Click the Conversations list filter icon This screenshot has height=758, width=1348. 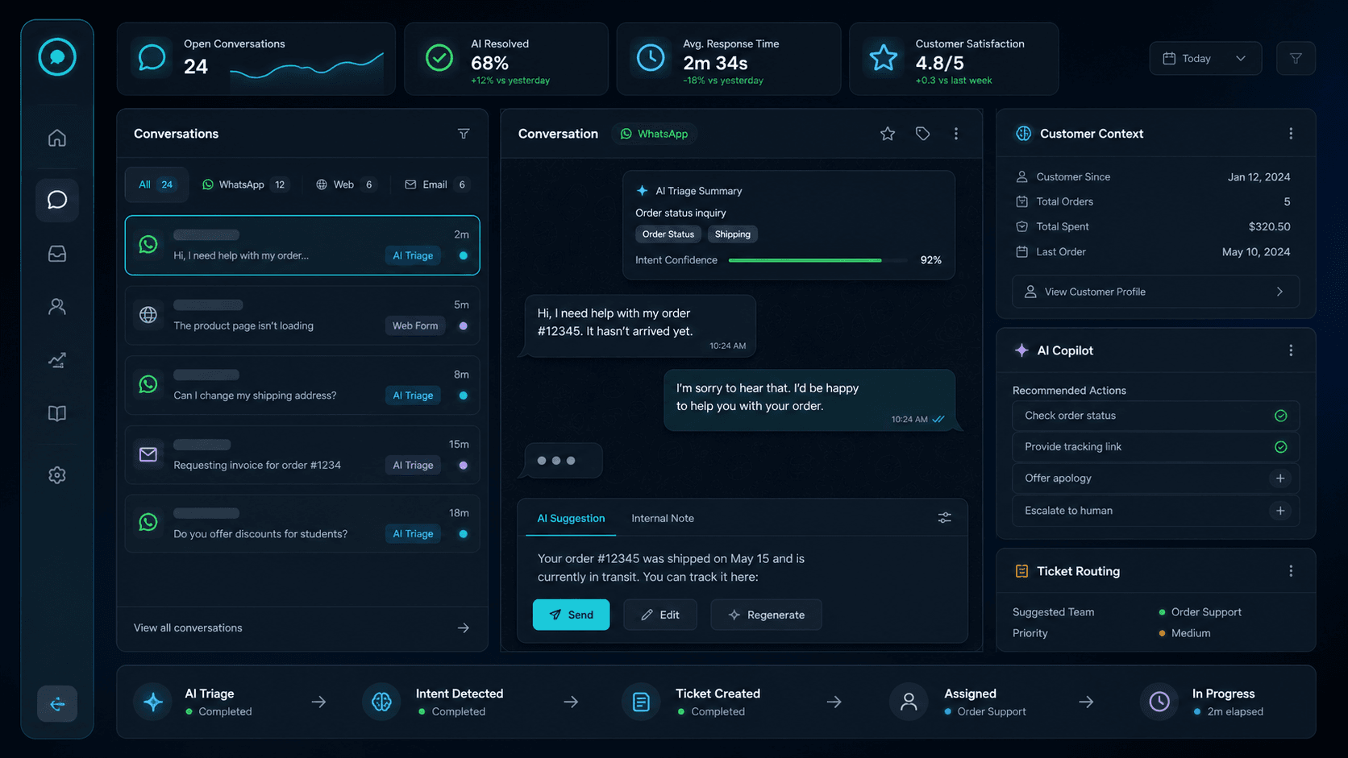[464, 134]
